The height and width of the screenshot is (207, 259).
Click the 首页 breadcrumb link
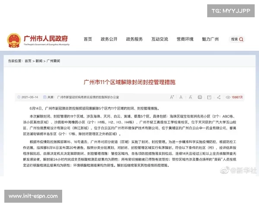(28, 61)
